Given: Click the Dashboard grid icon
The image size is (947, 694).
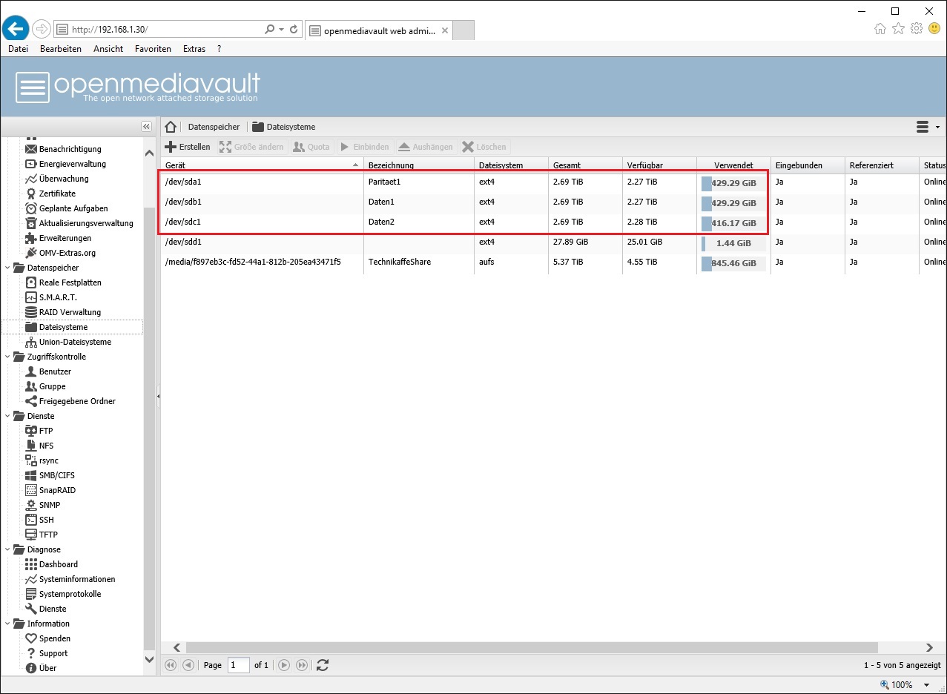Looking at the screenshot, I should 31,564.
